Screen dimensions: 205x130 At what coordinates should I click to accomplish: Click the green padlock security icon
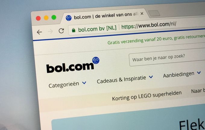pyautogui.click(x=74, y=30)
